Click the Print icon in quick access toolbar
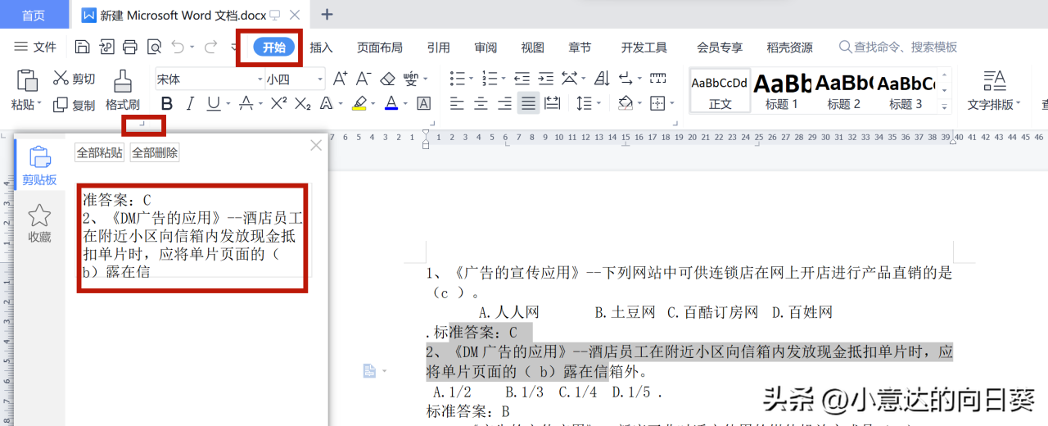Screen dimensions: 1048x426 tap(130, 48)
